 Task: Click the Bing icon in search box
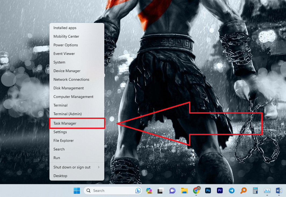pos(138,191)
